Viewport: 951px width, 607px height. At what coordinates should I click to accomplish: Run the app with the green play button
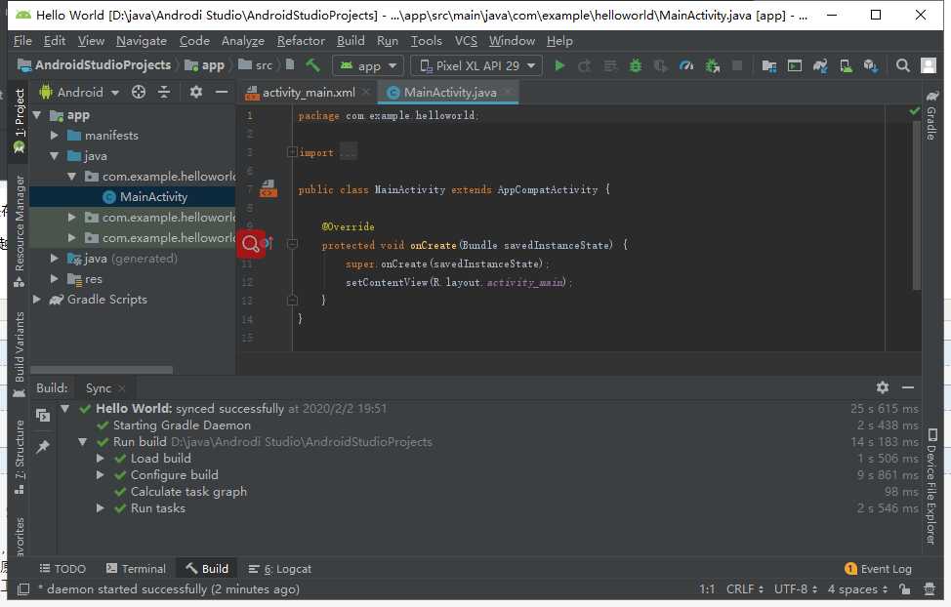coord(559,65)
